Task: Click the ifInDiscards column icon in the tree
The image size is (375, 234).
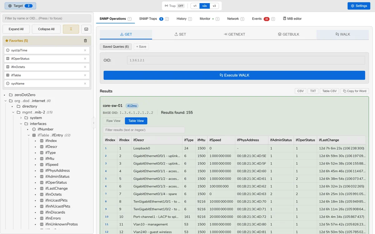Action: point(42,212)
